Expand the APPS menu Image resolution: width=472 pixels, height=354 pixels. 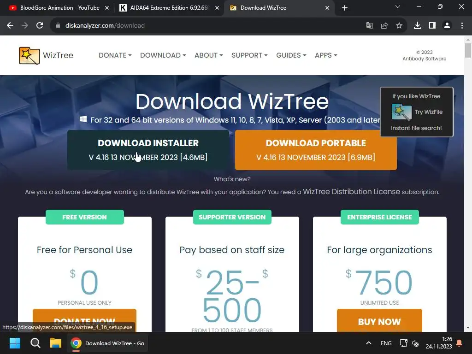point(326,55)
